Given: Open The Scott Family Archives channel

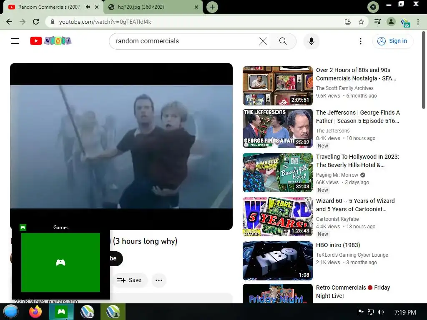Looking at the screenshot, I should (x=344, y=88).
